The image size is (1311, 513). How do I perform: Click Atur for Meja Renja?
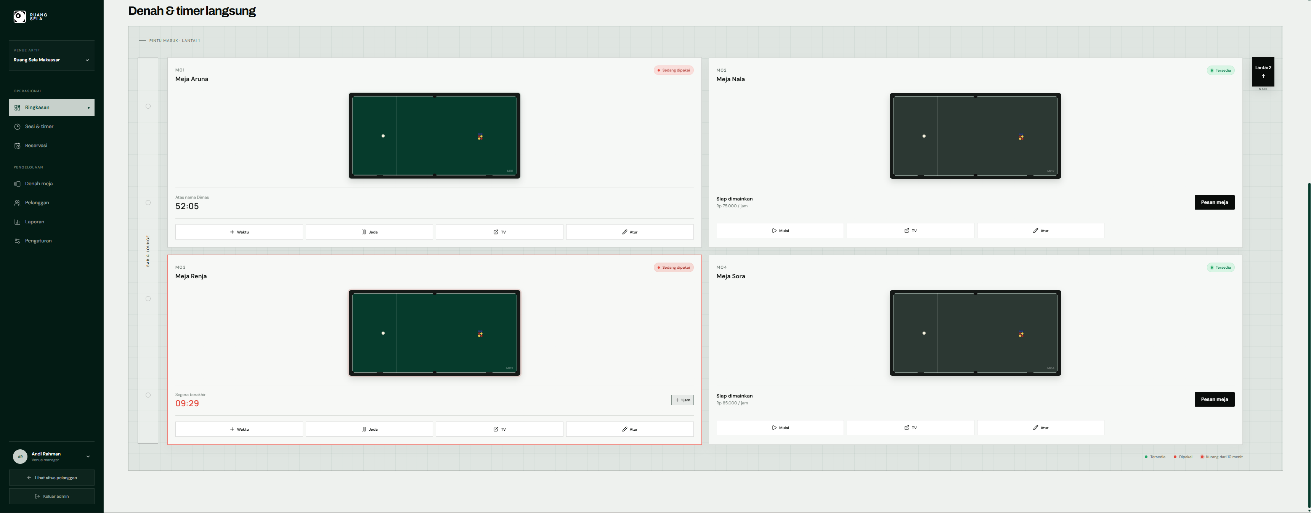pyautogui.click(x=629, y=429)
